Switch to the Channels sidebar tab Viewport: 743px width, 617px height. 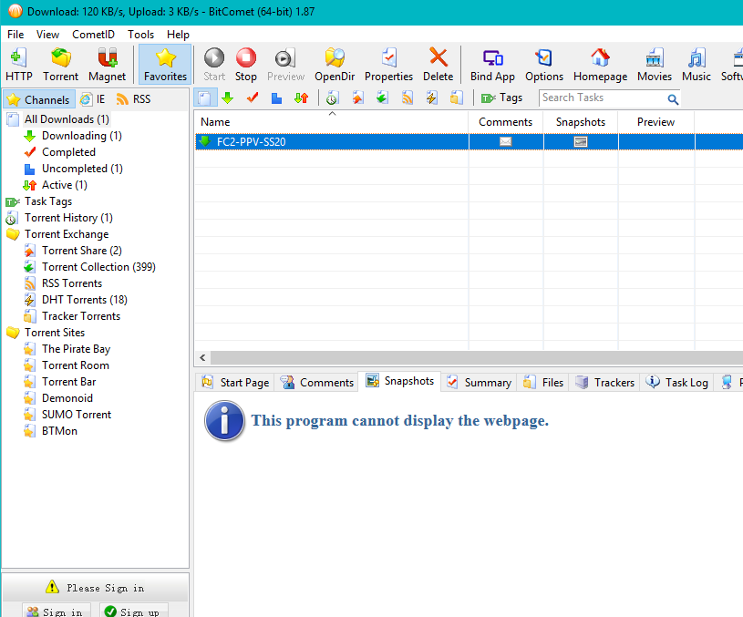pyautogui.click(x=39, y=99)
